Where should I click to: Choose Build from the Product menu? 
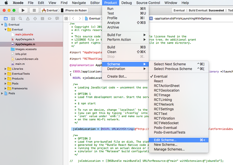(126, 47)
